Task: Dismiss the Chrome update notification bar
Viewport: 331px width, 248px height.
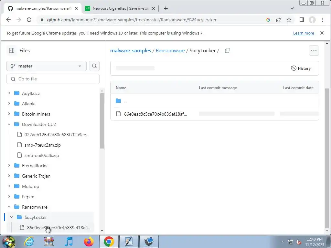Action: (x=322, y=33)
